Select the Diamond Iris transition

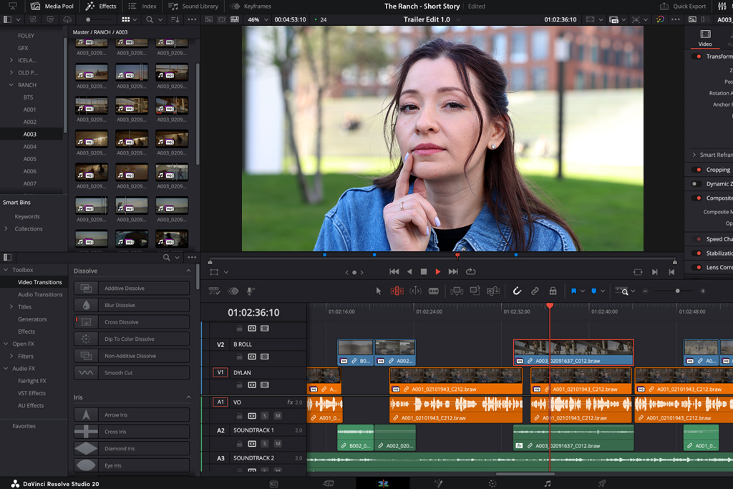pyautogui.click(x=132, y=448)
